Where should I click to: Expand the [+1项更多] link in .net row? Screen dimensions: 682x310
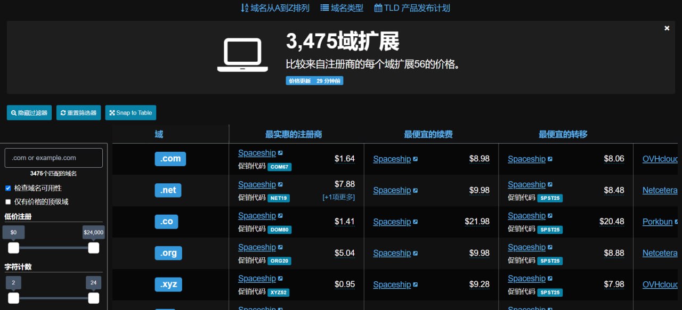tap(338, 197)
